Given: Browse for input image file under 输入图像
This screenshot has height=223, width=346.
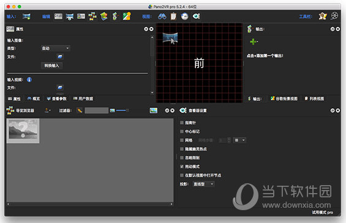Looking at the screenshot, I should click(x=60, y=57).
